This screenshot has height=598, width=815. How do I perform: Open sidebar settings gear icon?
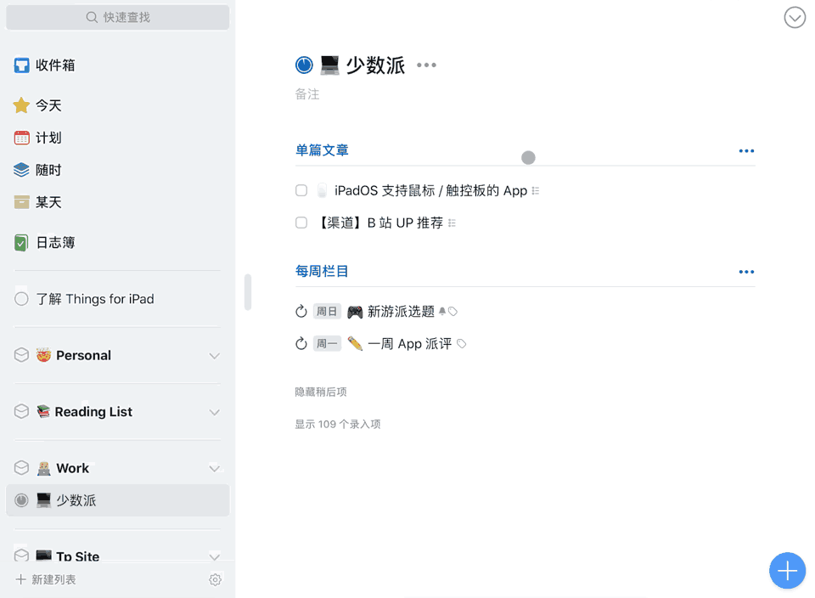[215, 579]
